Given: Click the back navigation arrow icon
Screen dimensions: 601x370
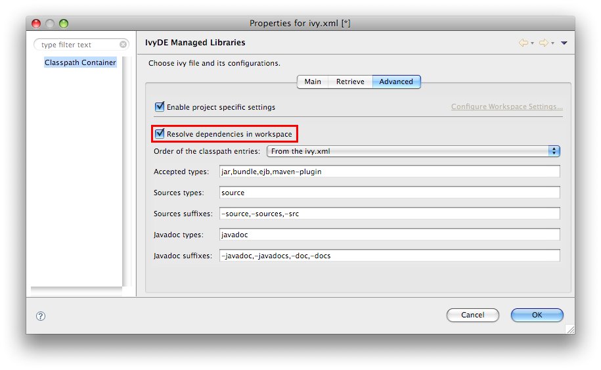Looking at the screenshot, I should pyautogui.click(x=523, y=43).
